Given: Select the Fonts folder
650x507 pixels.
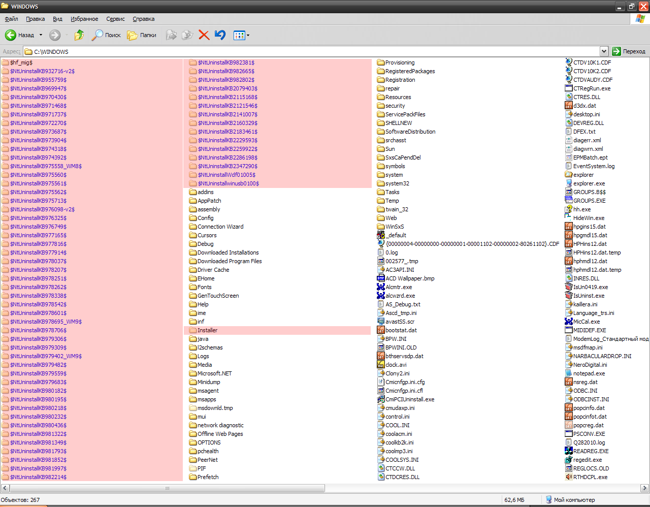Looking at the screenshot, I should point(200,287).
